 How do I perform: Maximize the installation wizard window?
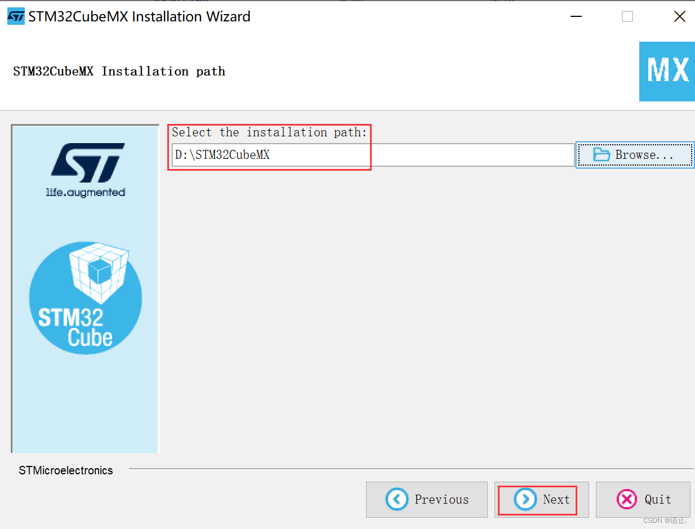click(627, 17)
